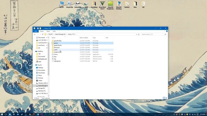The width and height of the screenshot is (207, 116).
Task: Expand chevron after This PC breadcrumb
Action: 54,34
